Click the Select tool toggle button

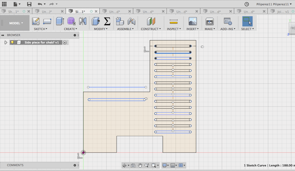247,21
